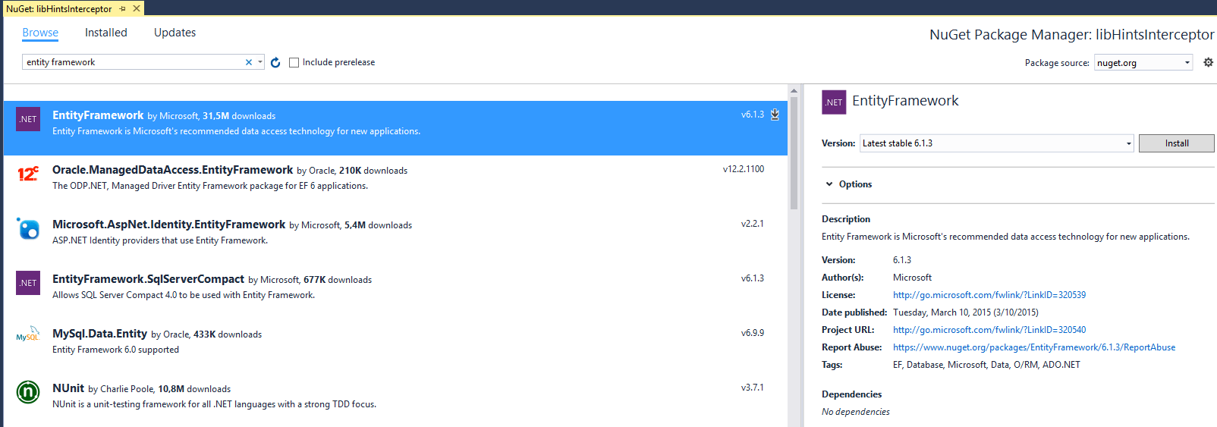Viewport: 1217px width, 427px height.
Task: Click the install arrow on EntityFramework row
Action: click(775, 115)
